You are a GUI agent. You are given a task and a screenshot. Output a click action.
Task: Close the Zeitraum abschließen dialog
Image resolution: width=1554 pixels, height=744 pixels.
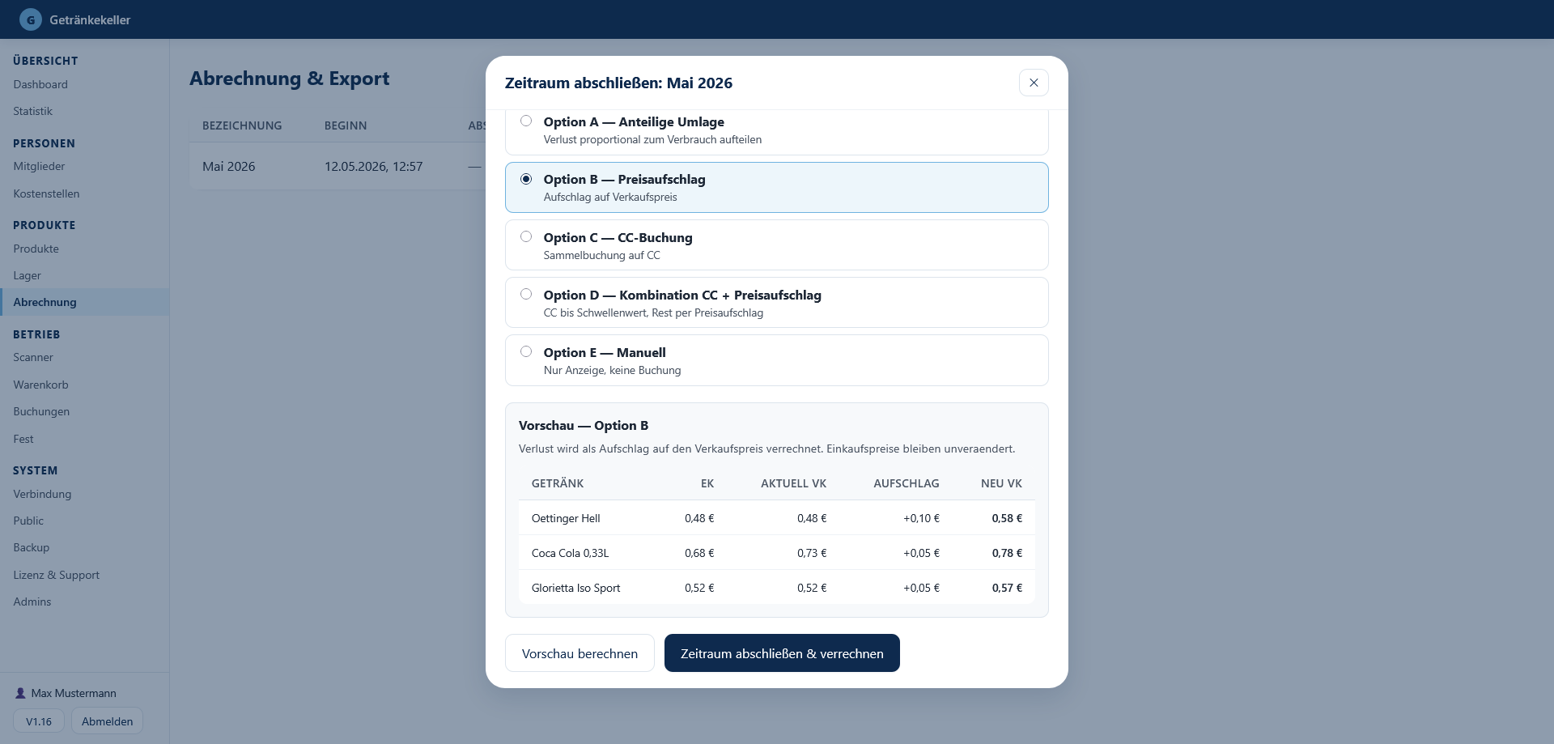point(1034,83)
